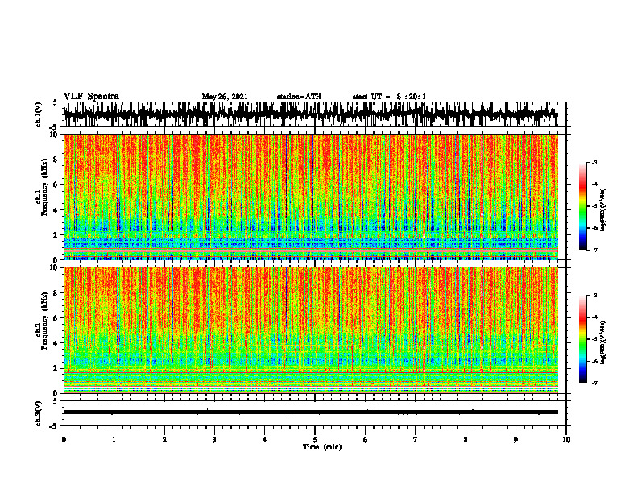Click the '8' kHz tick on the ch.1 frequency axis
638x493 pixels.
point(56,159)
